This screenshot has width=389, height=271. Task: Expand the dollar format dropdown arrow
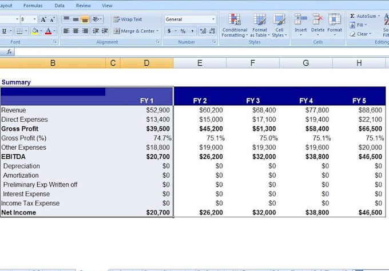click(176, 31)
